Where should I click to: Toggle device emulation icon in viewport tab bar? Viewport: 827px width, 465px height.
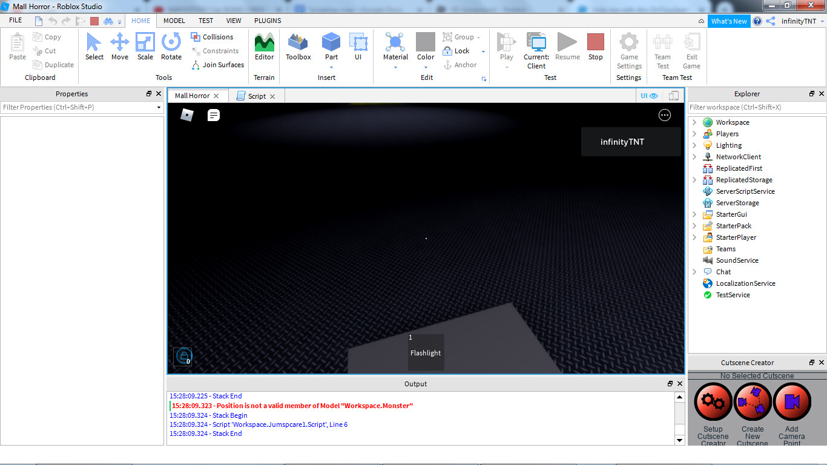pos(673,96)
